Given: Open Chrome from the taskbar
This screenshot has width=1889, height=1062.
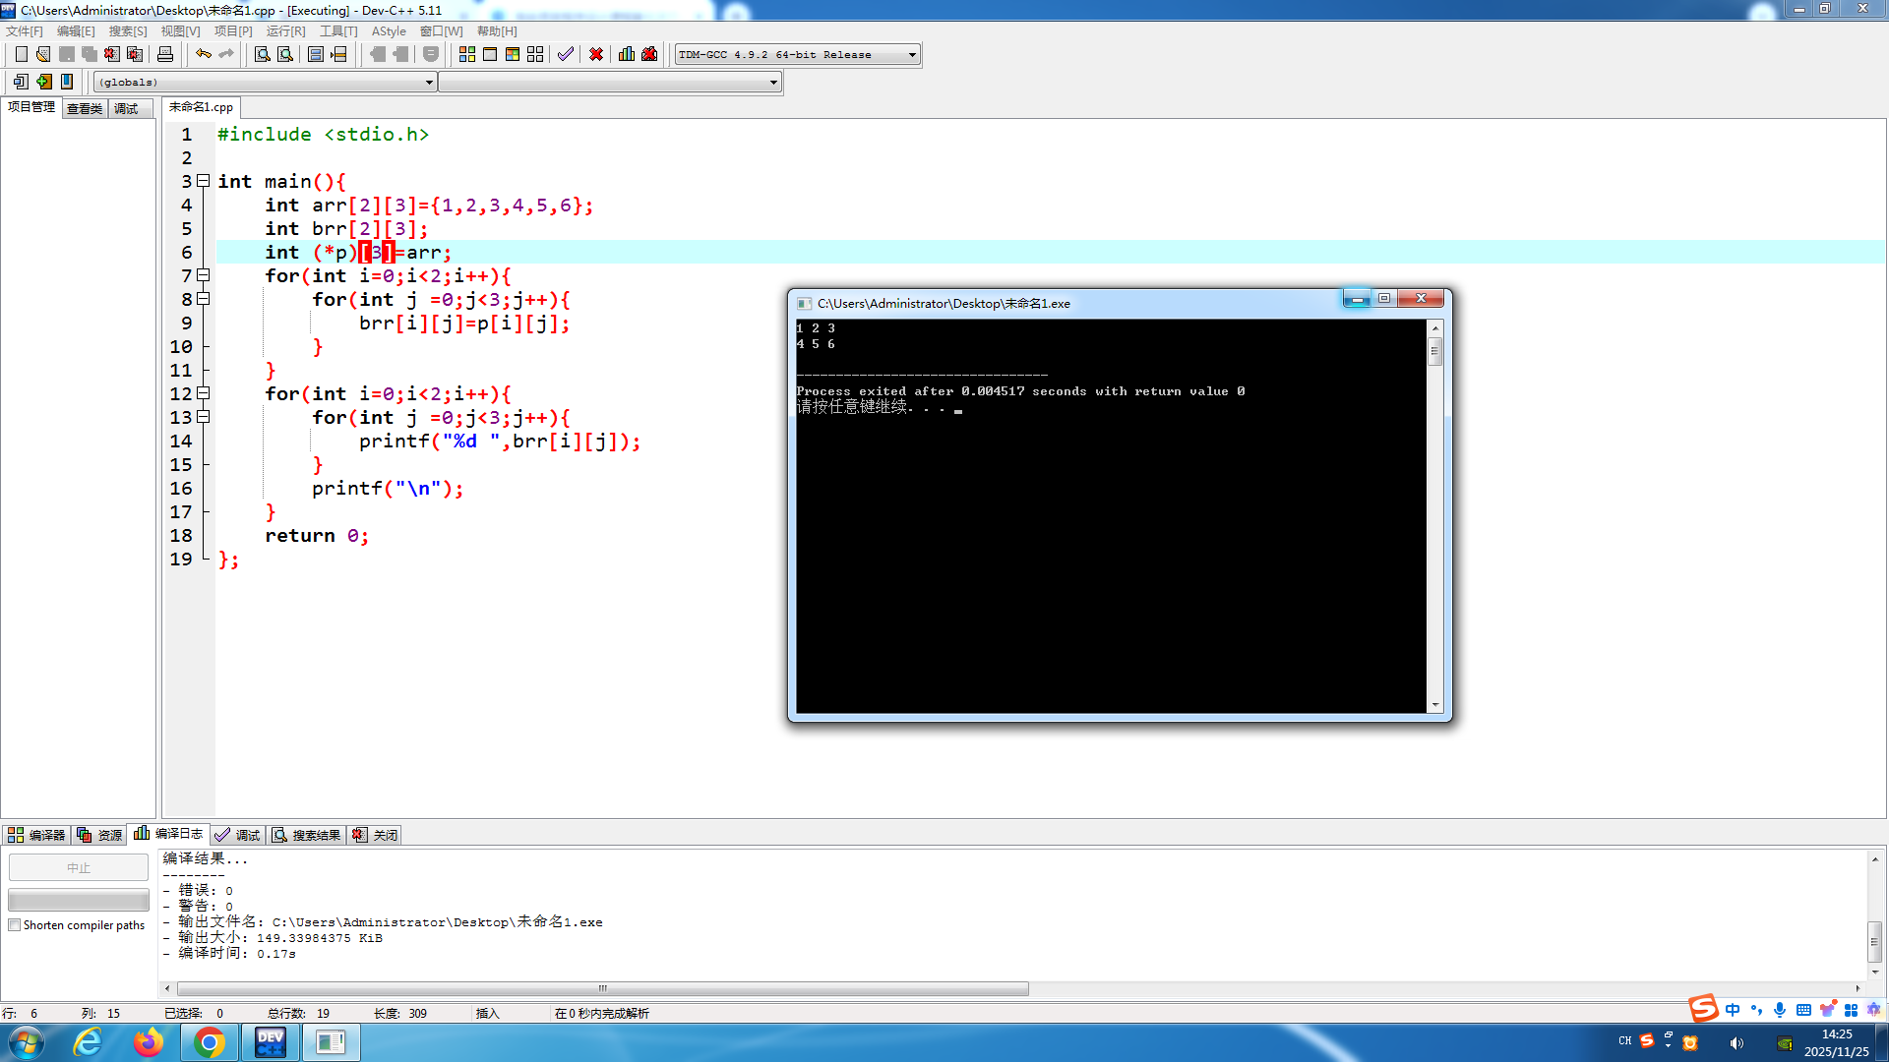Looking at the screenshot, I should coord(209,1042).
